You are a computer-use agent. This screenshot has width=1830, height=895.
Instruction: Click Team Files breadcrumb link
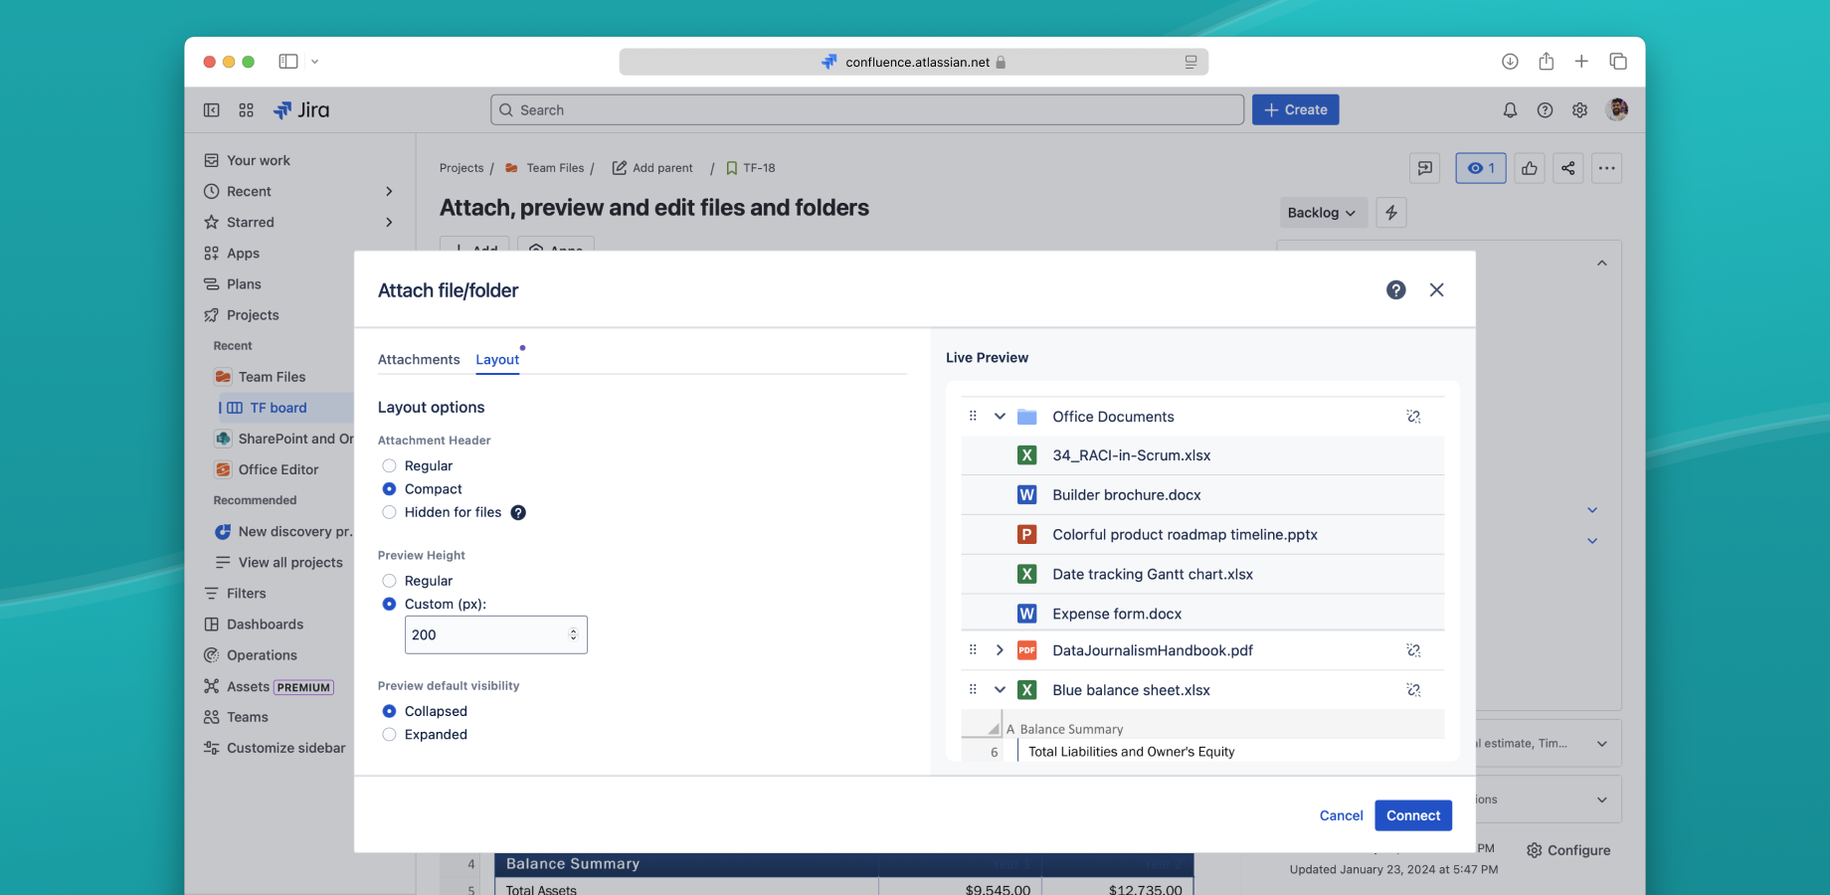555,168
